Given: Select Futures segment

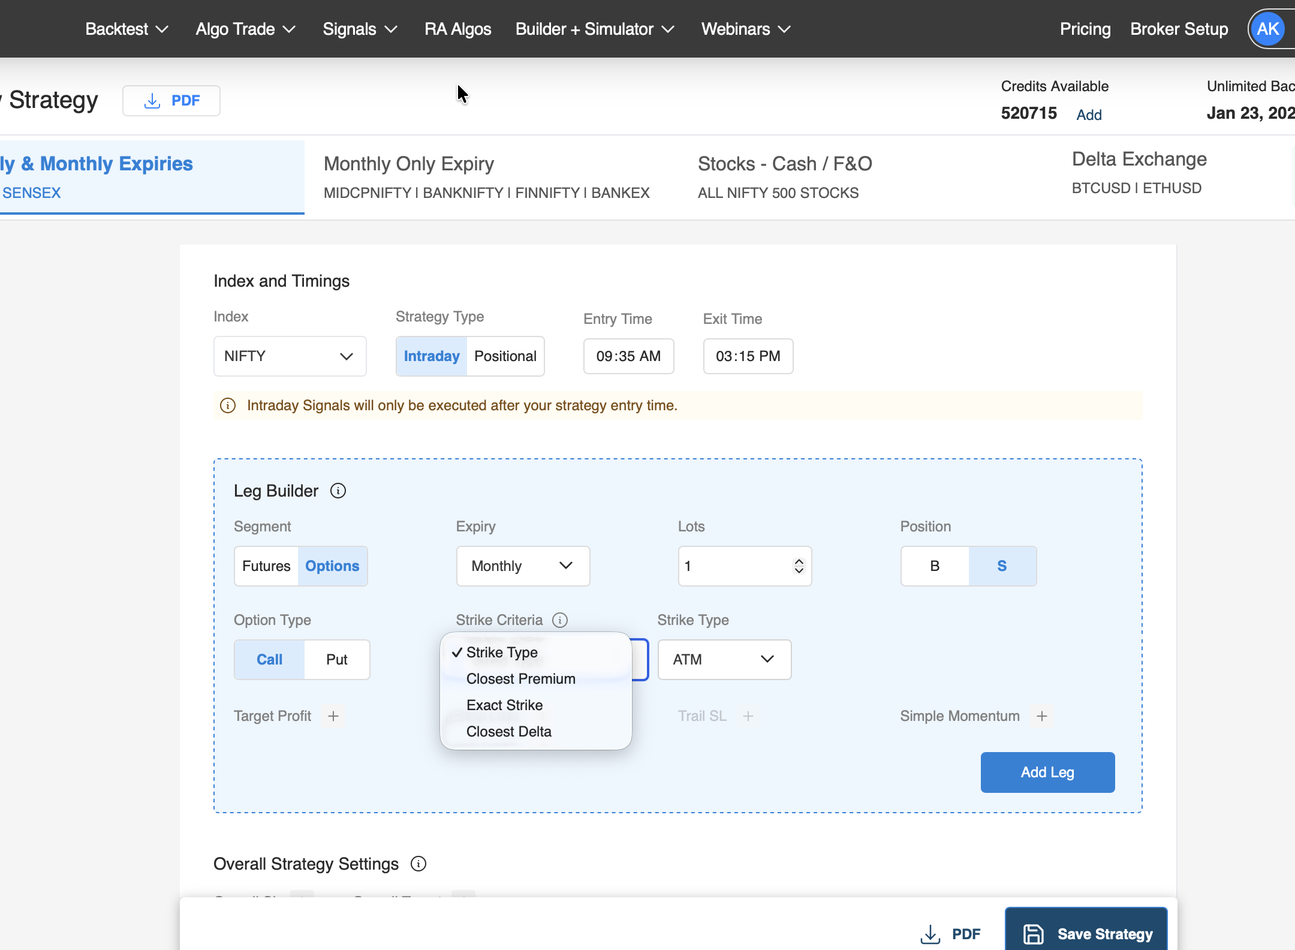Looking at the screenshot, I should pos(266,566).
